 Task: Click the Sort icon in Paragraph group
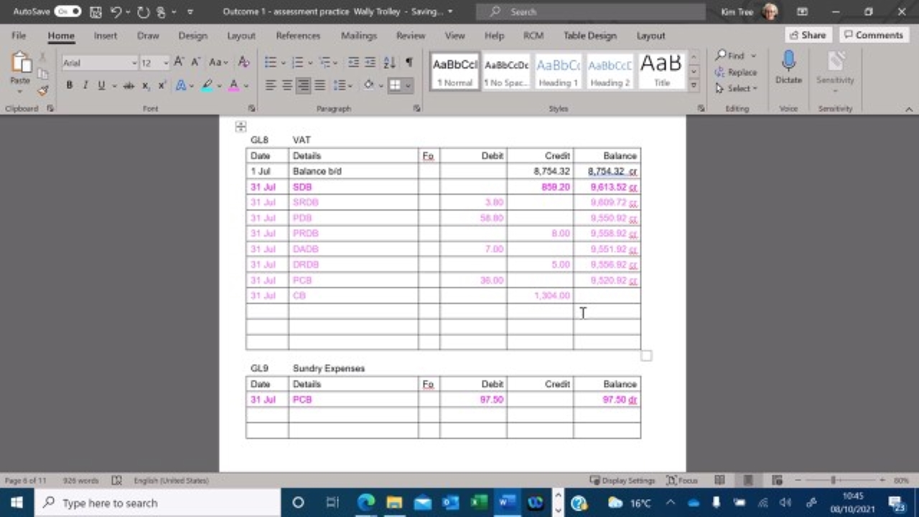click(388, 62)
